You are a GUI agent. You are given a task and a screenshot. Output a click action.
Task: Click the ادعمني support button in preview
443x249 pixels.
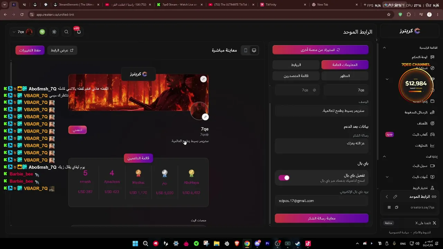pyautogui.click(x=78, y=130)
